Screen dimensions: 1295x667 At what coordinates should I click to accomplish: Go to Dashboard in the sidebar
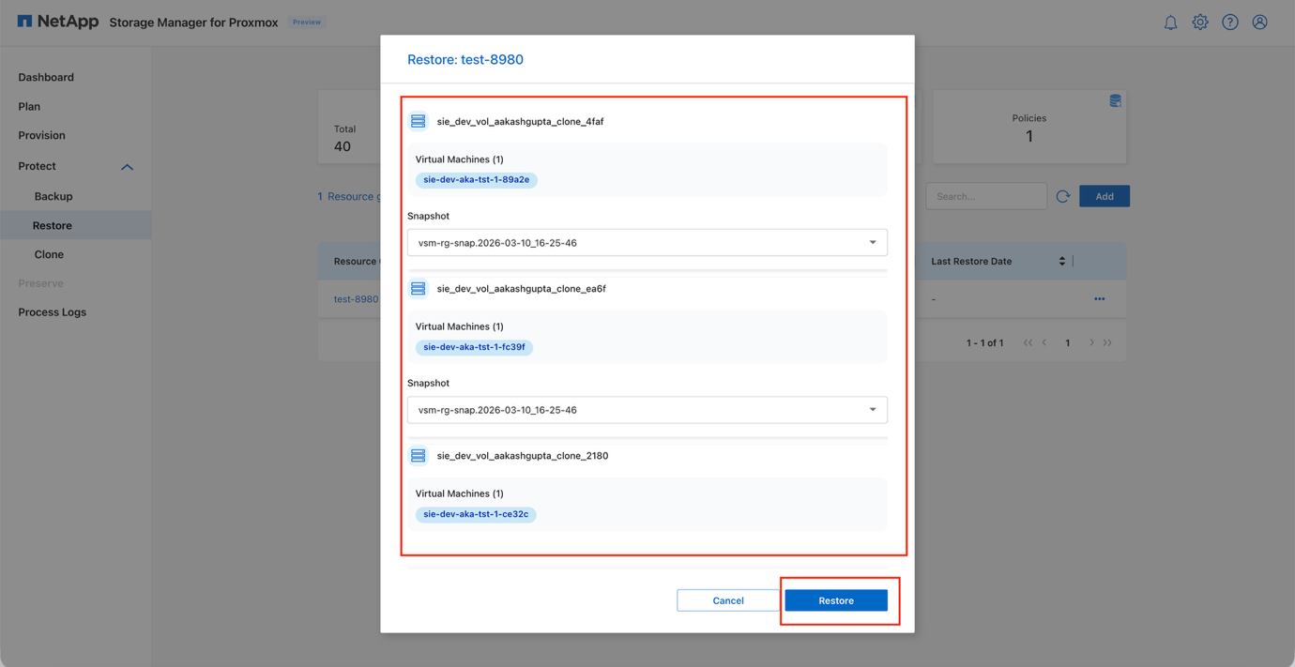[x=46, y=77]
